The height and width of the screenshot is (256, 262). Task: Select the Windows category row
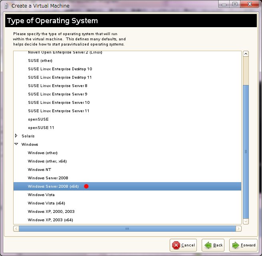(x=127, y=144)
